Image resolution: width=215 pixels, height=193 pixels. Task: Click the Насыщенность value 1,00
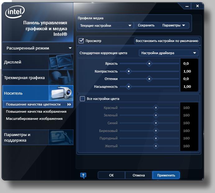(x=187, y=87)
